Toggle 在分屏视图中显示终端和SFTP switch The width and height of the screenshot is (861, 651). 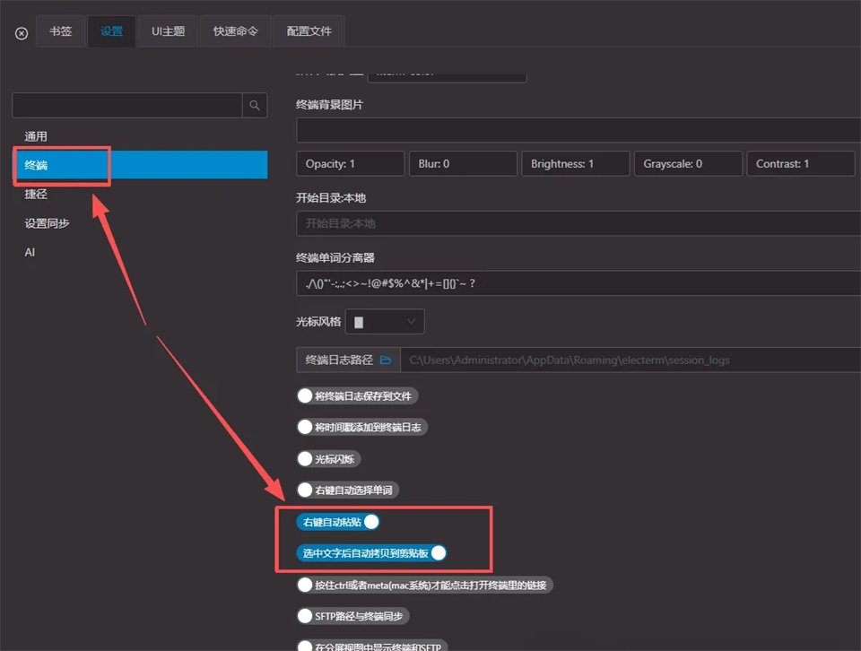click(x=372, y=646)
